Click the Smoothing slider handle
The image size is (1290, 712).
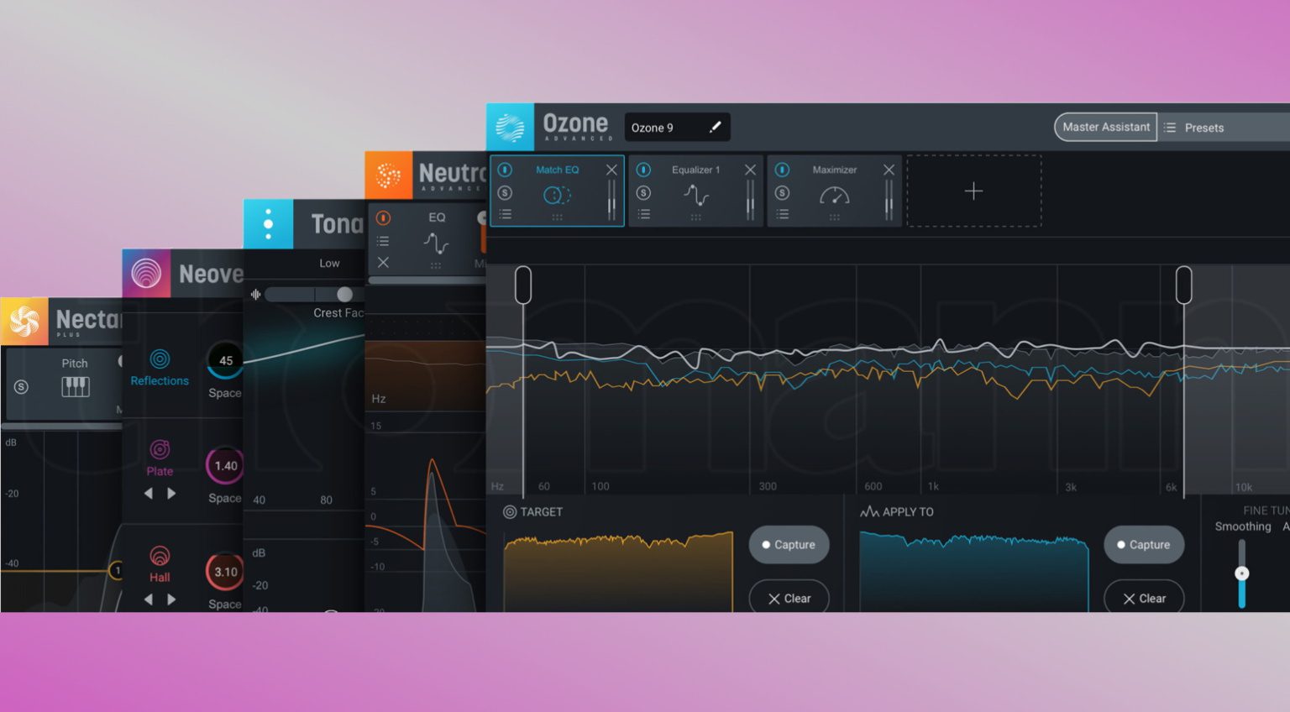[x=1241, y=573]
